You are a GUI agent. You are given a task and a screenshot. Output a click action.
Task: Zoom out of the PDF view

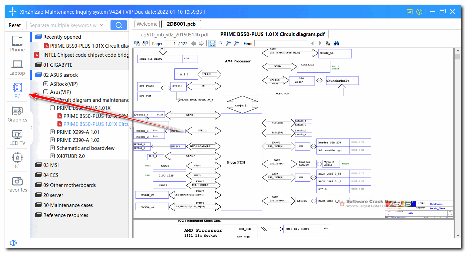tap(228, 43)
